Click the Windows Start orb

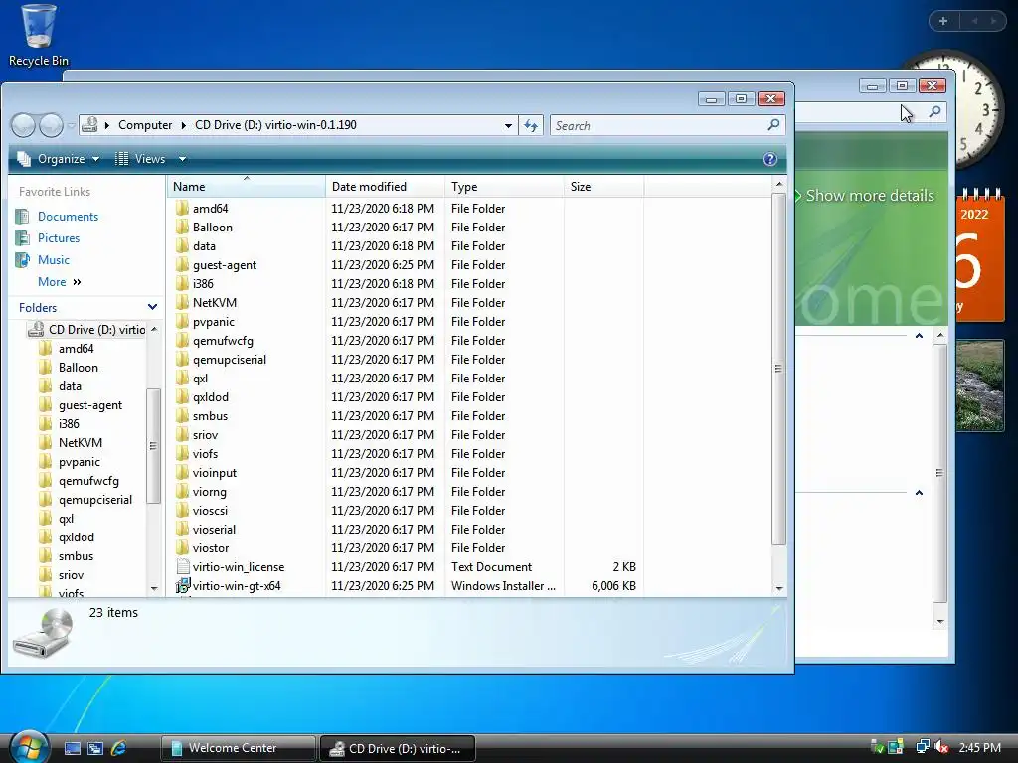(29, 747)
